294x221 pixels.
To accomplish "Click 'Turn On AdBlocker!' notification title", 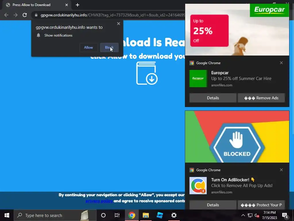I will (233, 180).
